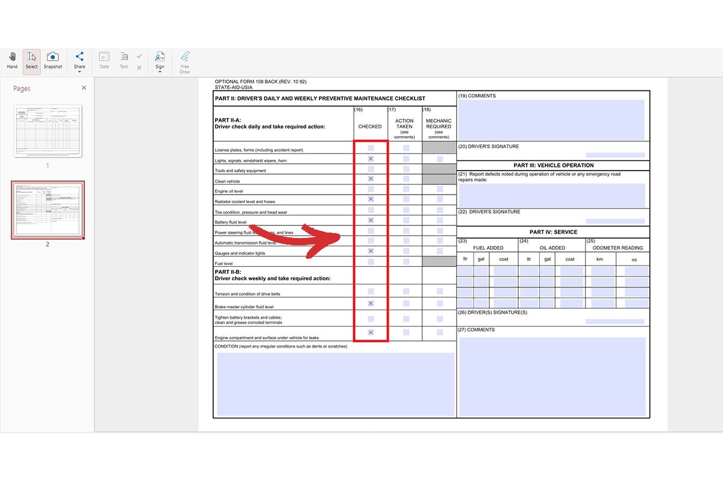Click the (20) Driver's Signature field
The width and height of the screenshot is (723, 482).
pyautogui.click(x=615, y=155)
